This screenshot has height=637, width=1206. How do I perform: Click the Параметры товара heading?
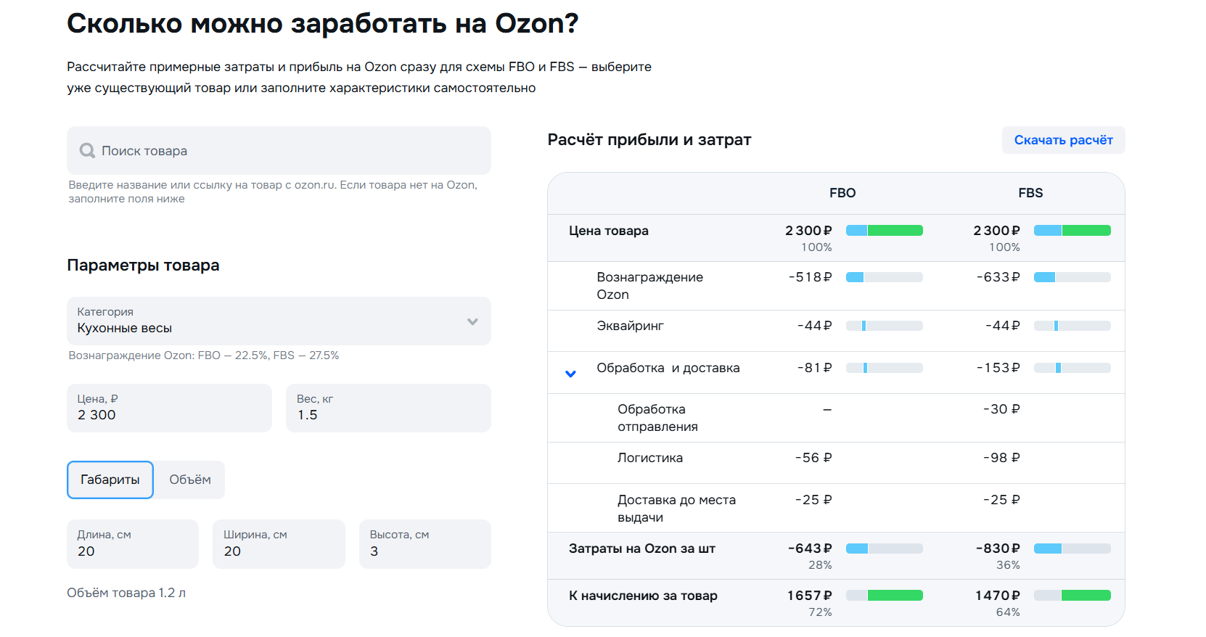[143, 266]
